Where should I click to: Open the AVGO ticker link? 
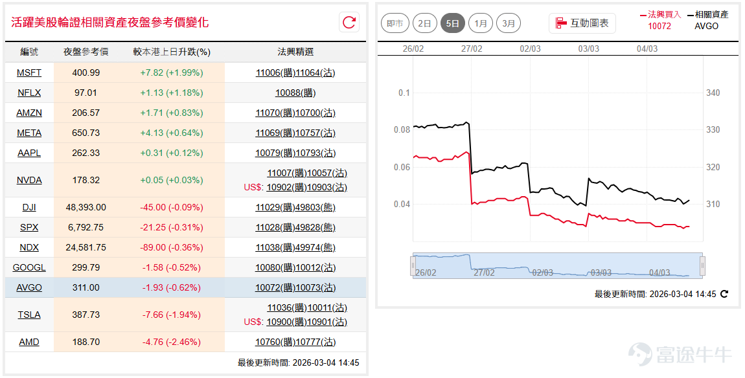coord(29,288)
